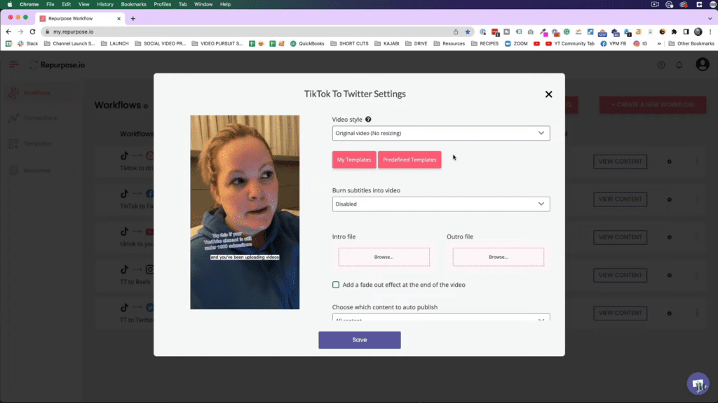The image size is (718, 403).
Task: Open the KAJABI bookmarks folder
Action: (x=387, y=43)
